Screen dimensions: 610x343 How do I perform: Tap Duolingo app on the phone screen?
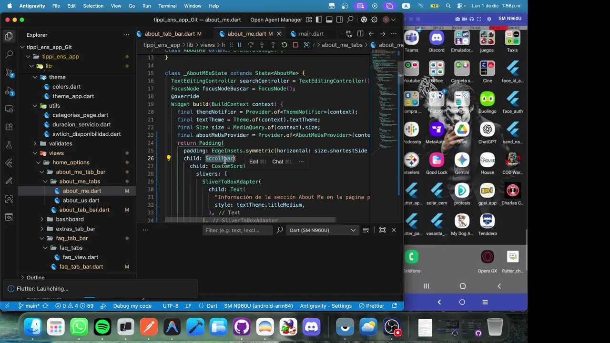click(x=487, y=102)
